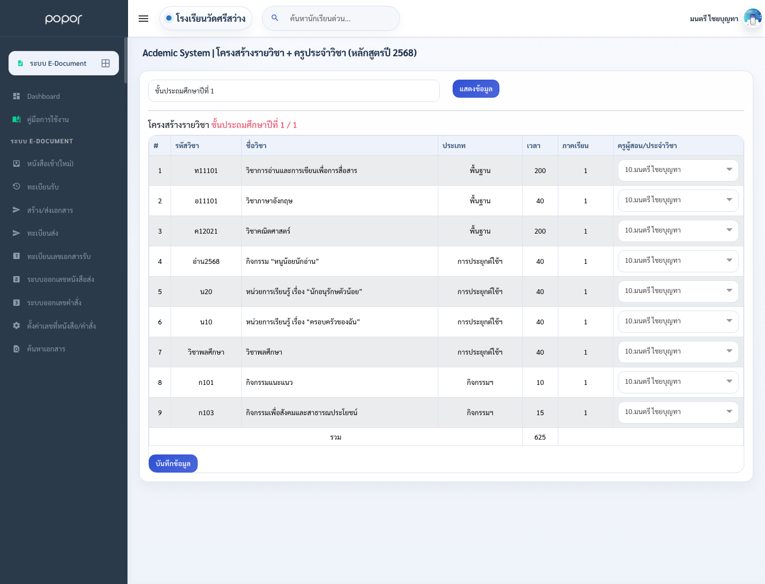The image size is (765, 584).
Task: Click the บันทึกข้อมูล save button
Action: (173, 463)
